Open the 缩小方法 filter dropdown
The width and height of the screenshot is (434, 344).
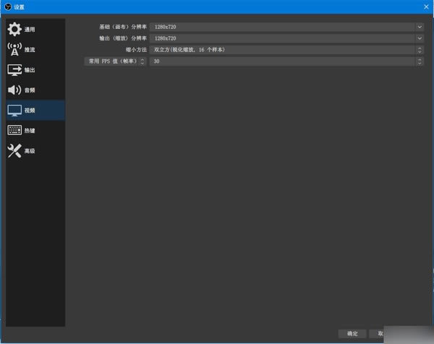point(419,50)
